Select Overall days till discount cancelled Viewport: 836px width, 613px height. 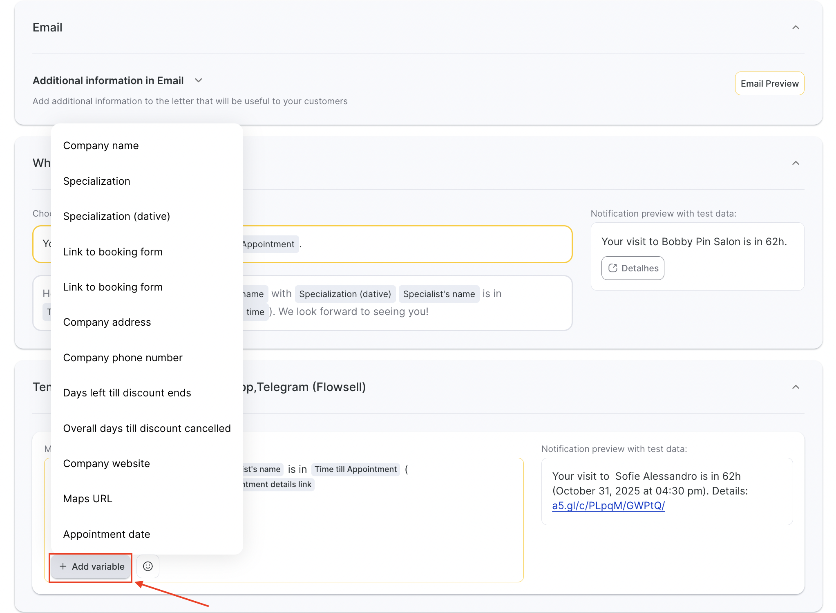pyautogui.click(x=147, y=428)
